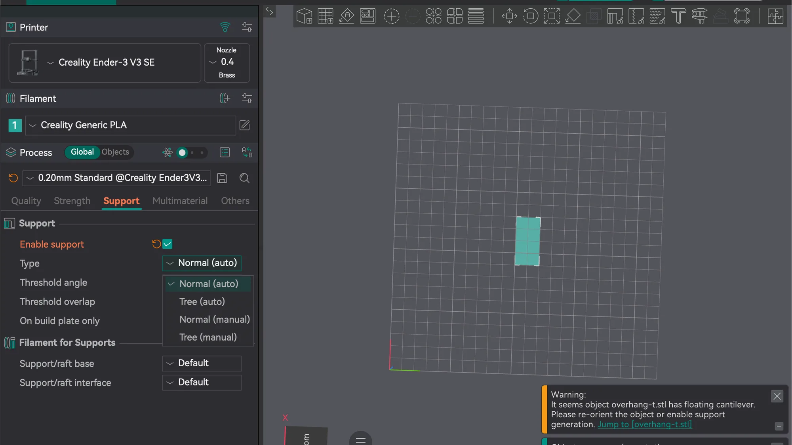Open the Creality Ender-3 V3 SE printer dropdown
Image resolution: width=792 pixels, height=445 pixels.
pos(105,63)
